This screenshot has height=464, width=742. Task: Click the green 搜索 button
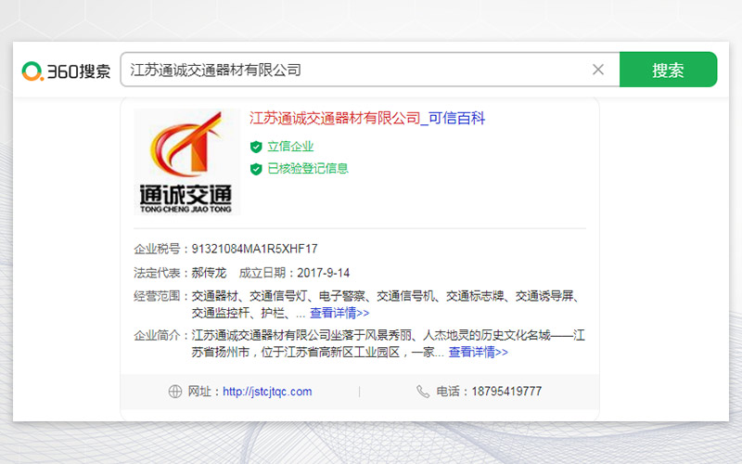668,70
